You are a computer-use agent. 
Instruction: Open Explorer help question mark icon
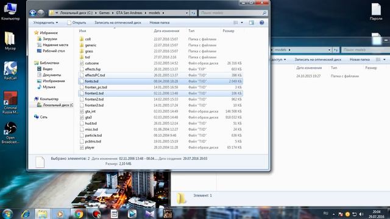tap(261, 23)
